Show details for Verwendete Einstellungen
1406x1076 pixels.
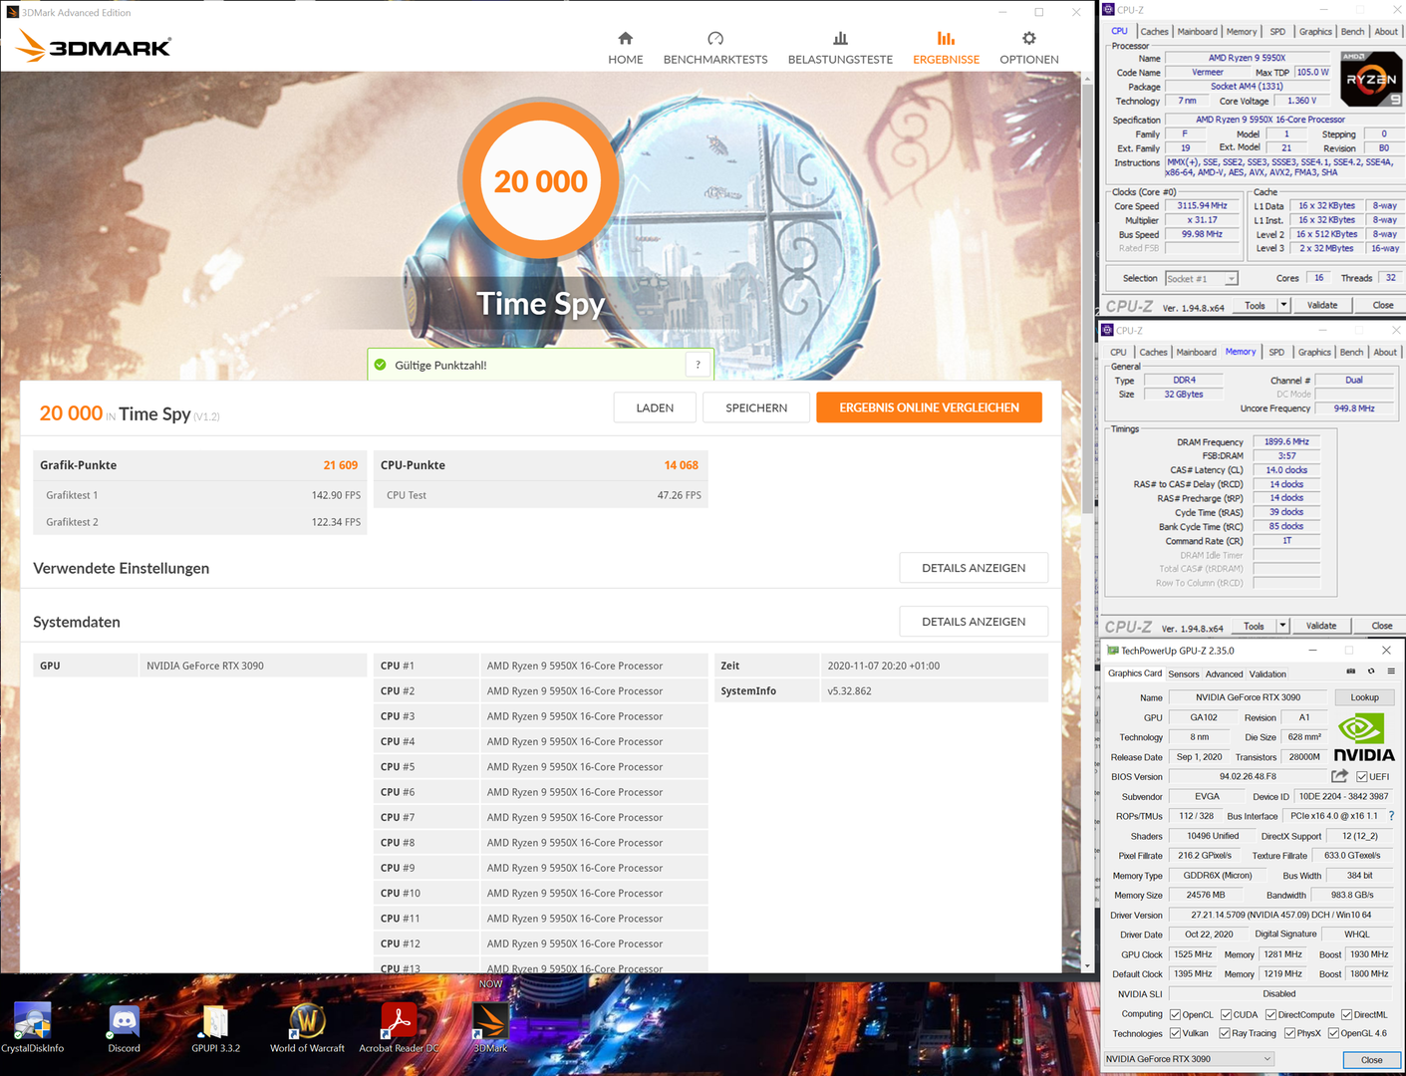[974, 568]
